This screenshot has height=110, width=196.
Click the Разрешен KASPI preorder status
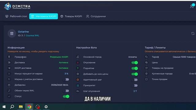click(59, 57)
